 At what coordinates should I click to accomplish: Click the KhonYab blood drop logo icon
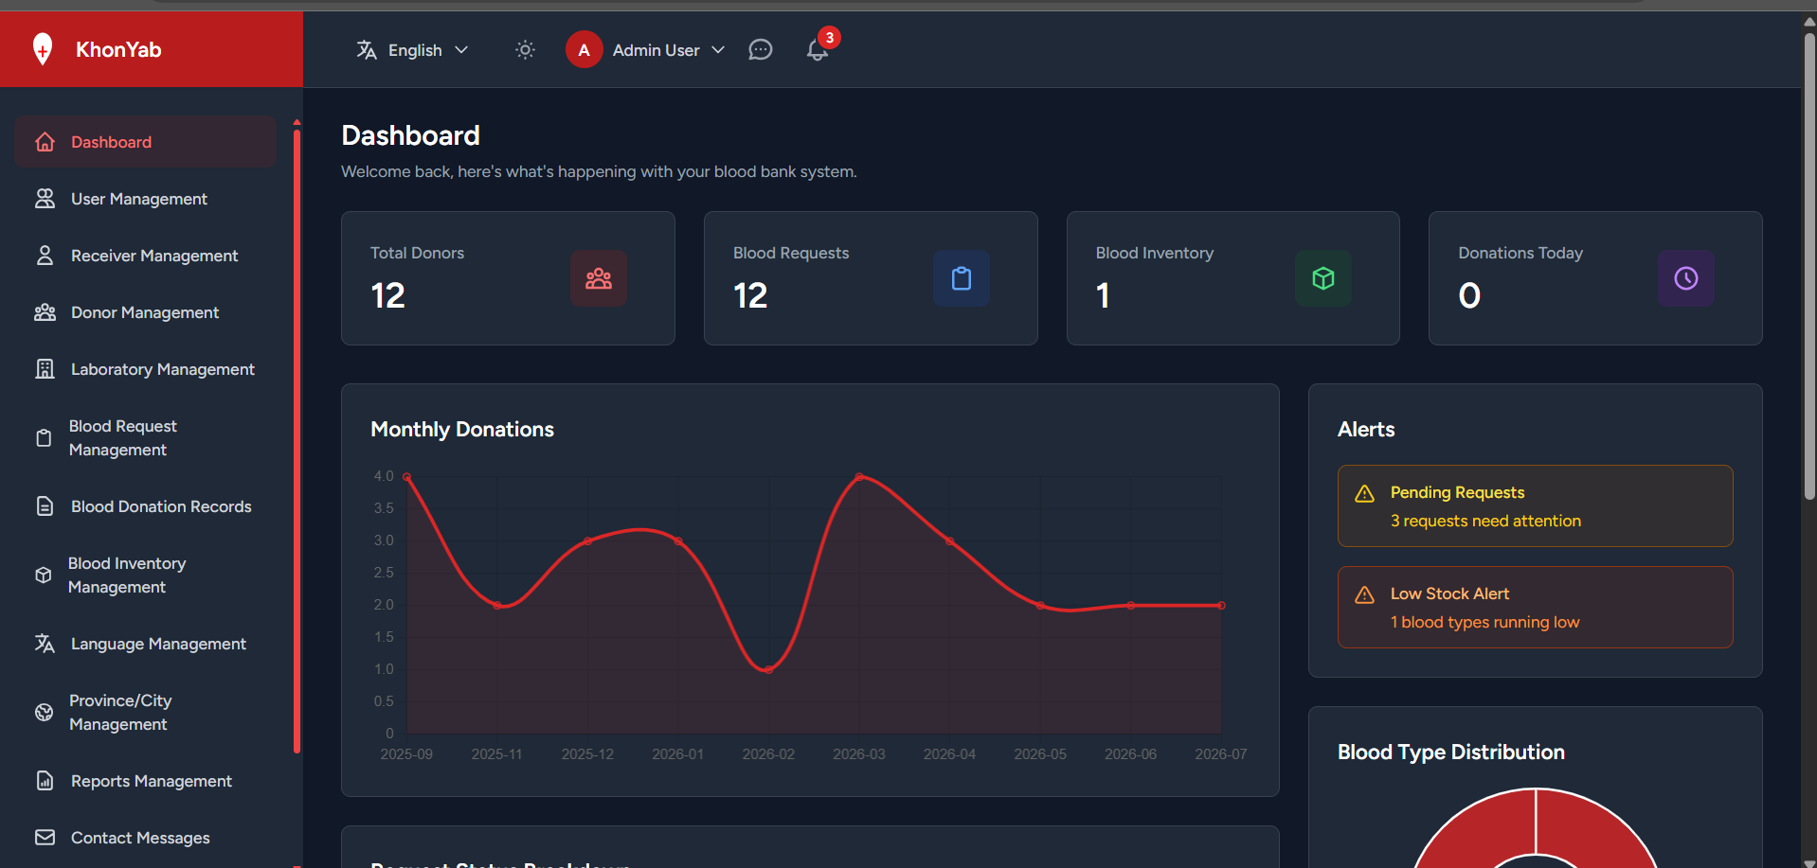coord(43,49)
